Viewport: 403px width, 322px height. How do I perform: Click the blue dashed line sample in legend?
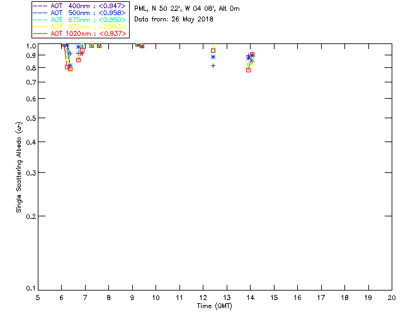tap(40, 13)
